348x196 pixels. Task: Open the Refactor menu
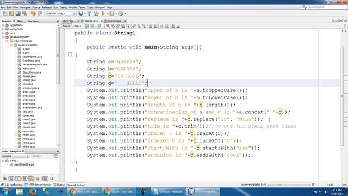tap(47, 7)
